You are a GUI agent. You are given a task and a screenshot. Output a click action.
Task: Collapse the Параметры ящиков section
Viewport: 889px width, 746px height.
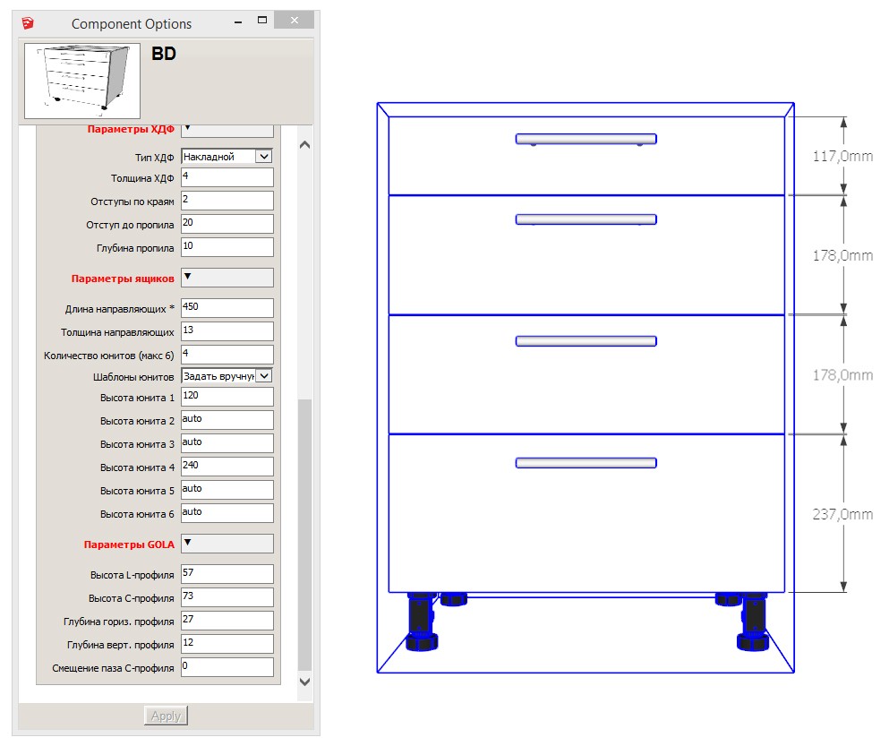click(x=227, y=278)
